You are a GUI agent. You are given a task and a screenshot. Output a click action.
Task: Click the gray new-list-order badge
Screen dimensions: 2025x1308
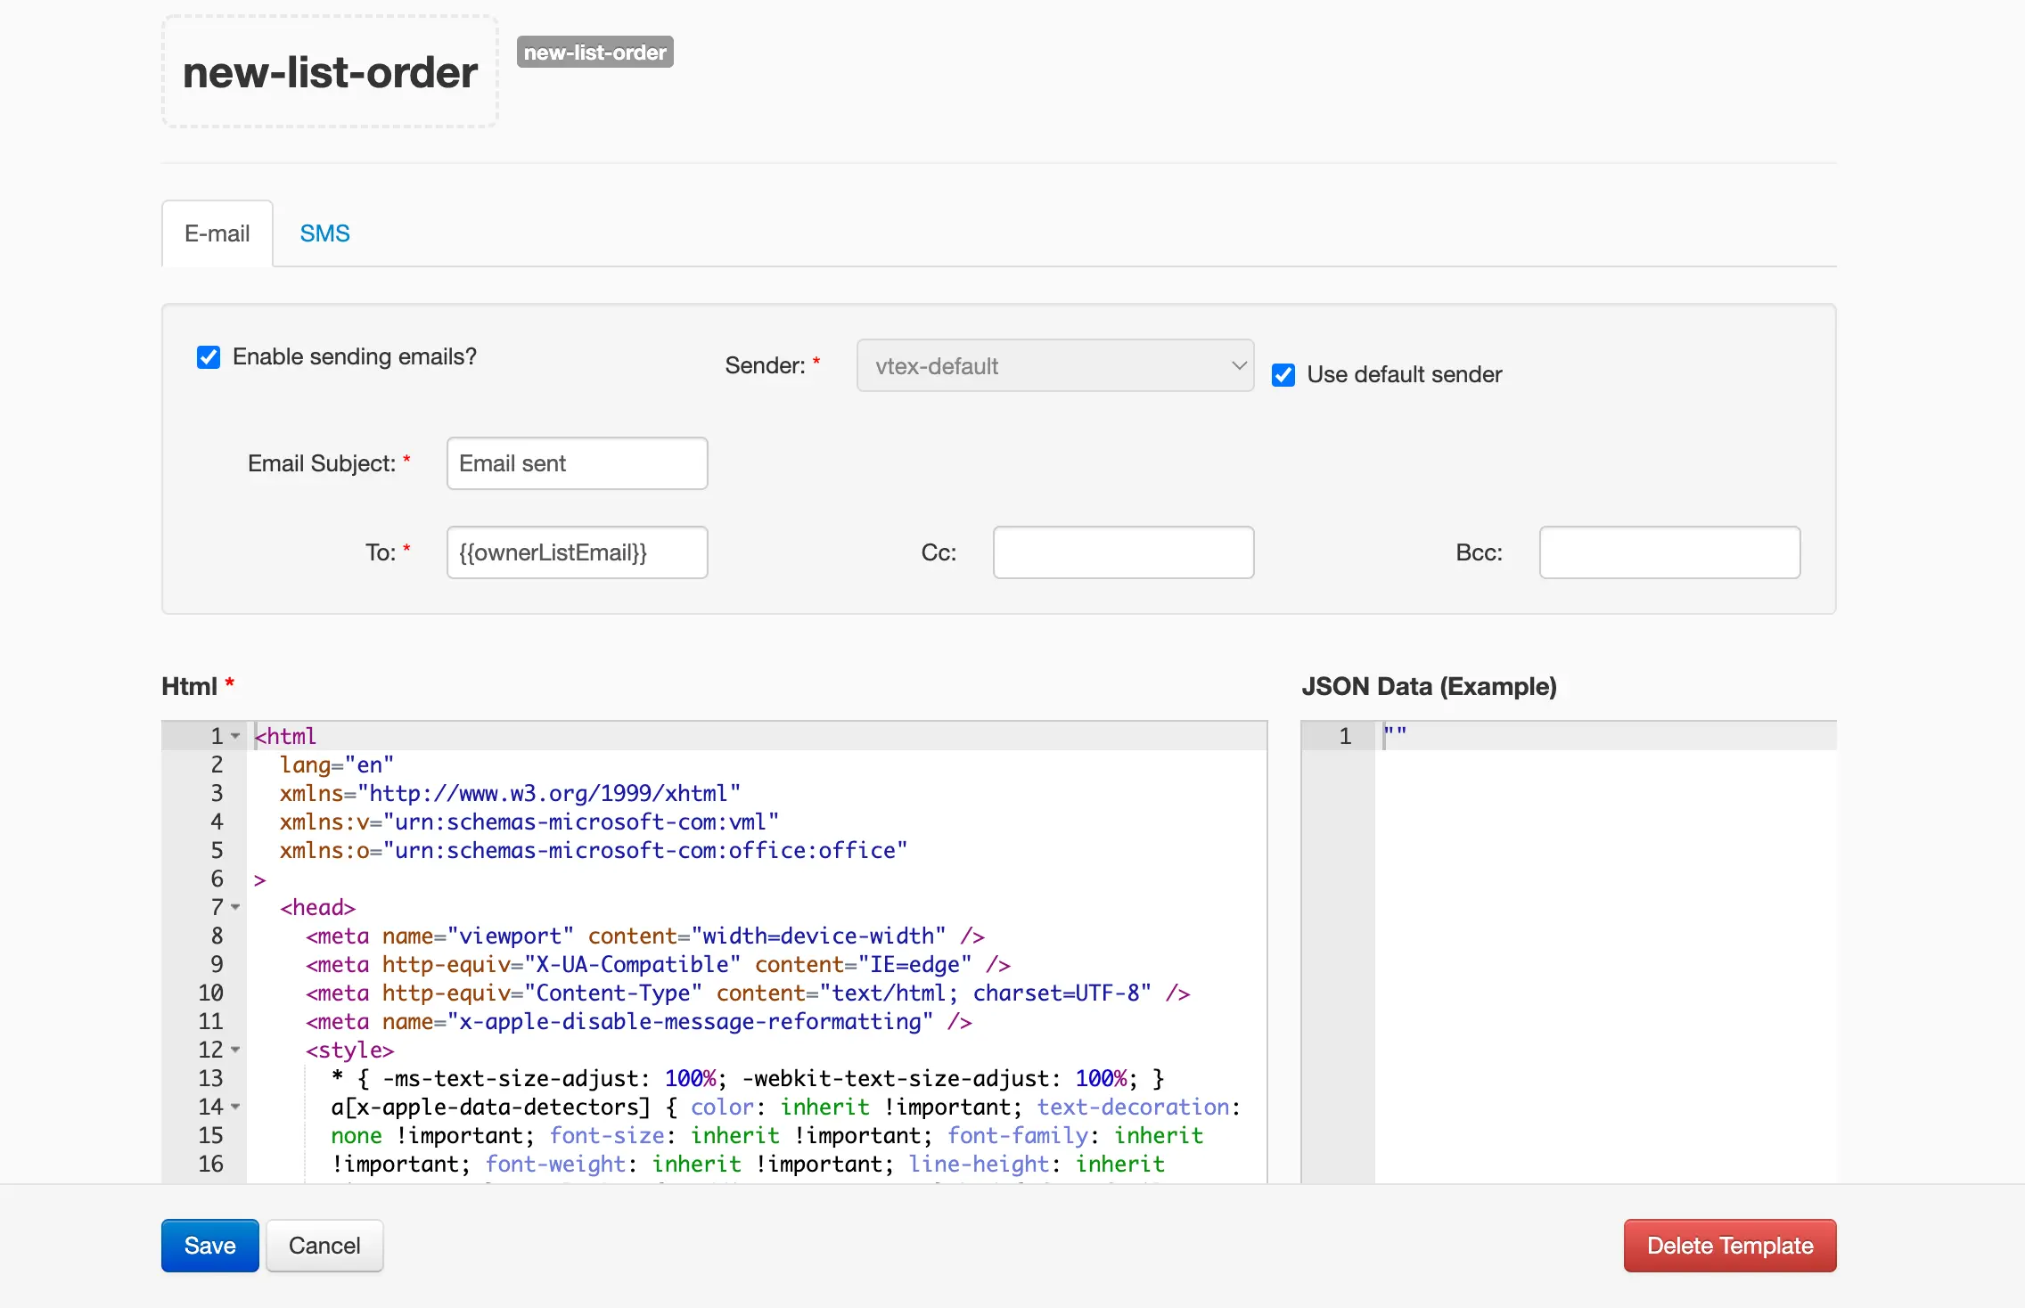point(594,53)
